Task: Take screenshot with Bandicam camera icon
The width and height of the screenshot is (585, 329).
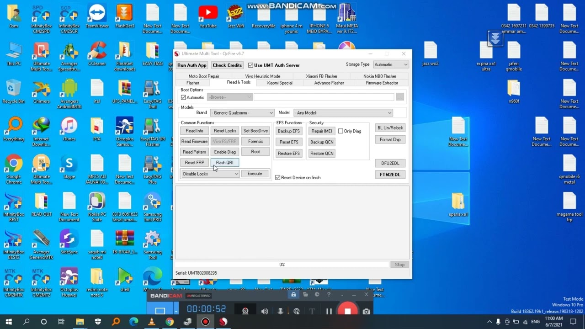Action: [x=367, y=311]
